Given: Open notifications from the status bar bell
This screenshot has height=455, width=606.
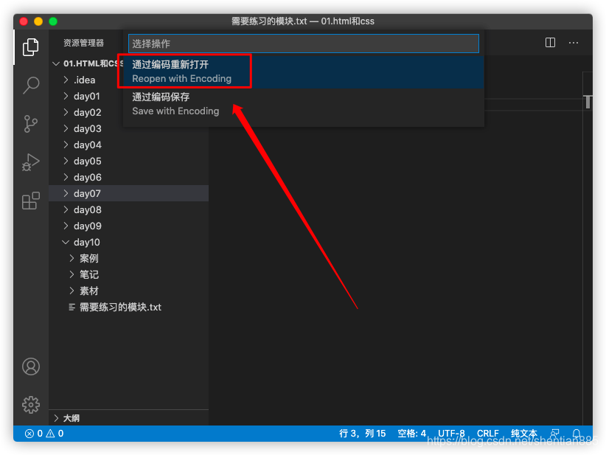Looking at the screenshot, I should 577,434.
